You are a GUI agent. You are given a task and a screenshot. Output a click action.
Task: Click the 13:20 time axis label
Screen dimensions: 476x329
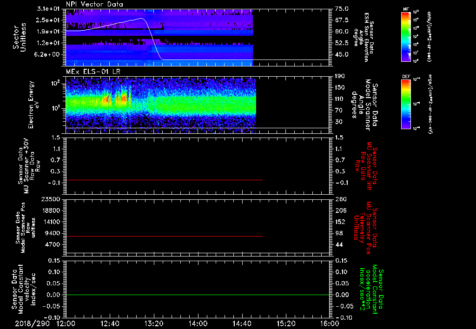(154, 324)
